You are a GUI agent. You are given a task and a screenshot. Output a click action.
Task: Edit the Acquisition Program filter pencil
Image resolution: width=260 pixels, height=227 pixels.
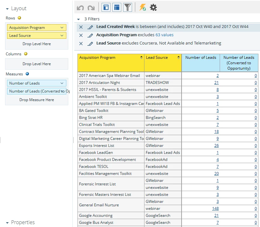coord(90,35)
